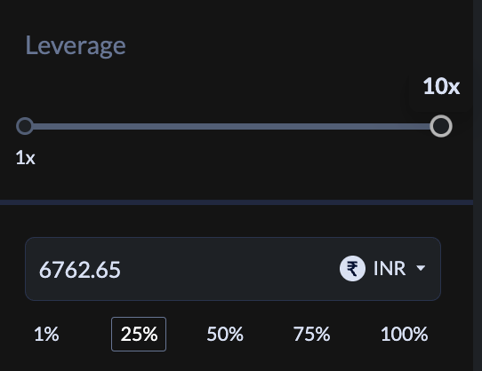Click the 10x leverage value tooltip
Image resolution: width=482 pixels, height=371 pixels.
tap(441, 86)
